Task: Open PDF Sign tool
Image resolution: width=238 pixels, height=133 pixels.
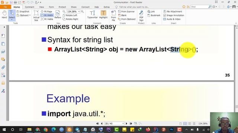Action: point(141,16)
